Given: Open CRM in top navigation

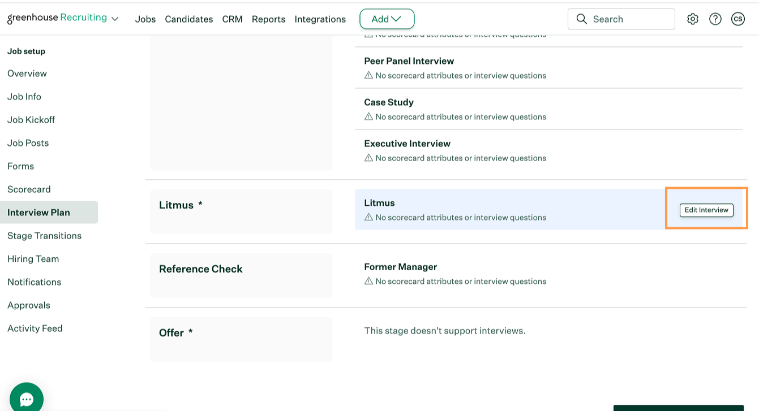Looking at the screenshot, I should coord(232,19).
